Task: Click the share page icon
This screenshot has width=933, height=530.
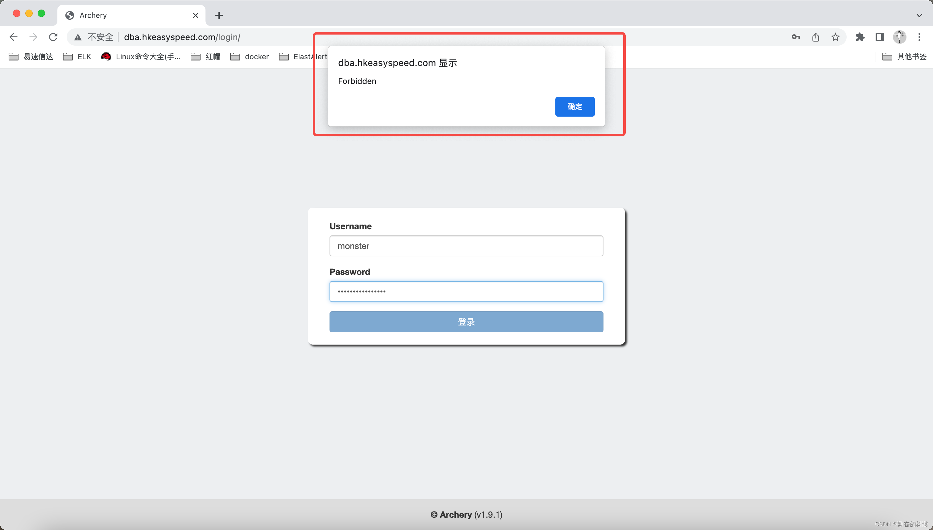Action: 815,37
